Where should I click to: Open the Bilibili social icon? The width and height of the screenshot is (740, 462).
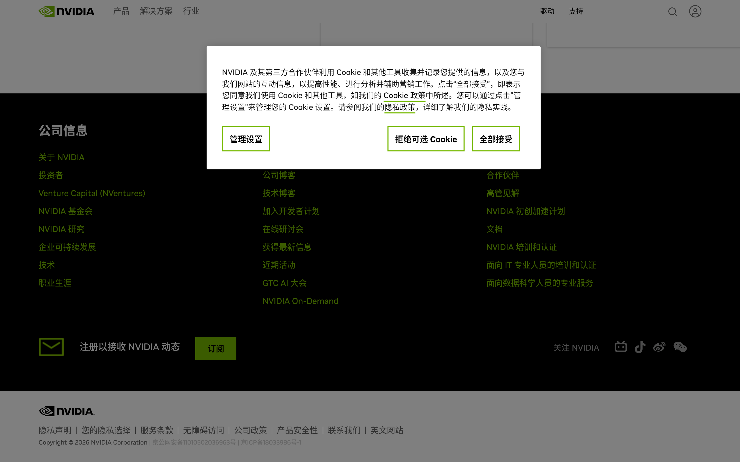[621, 347]
